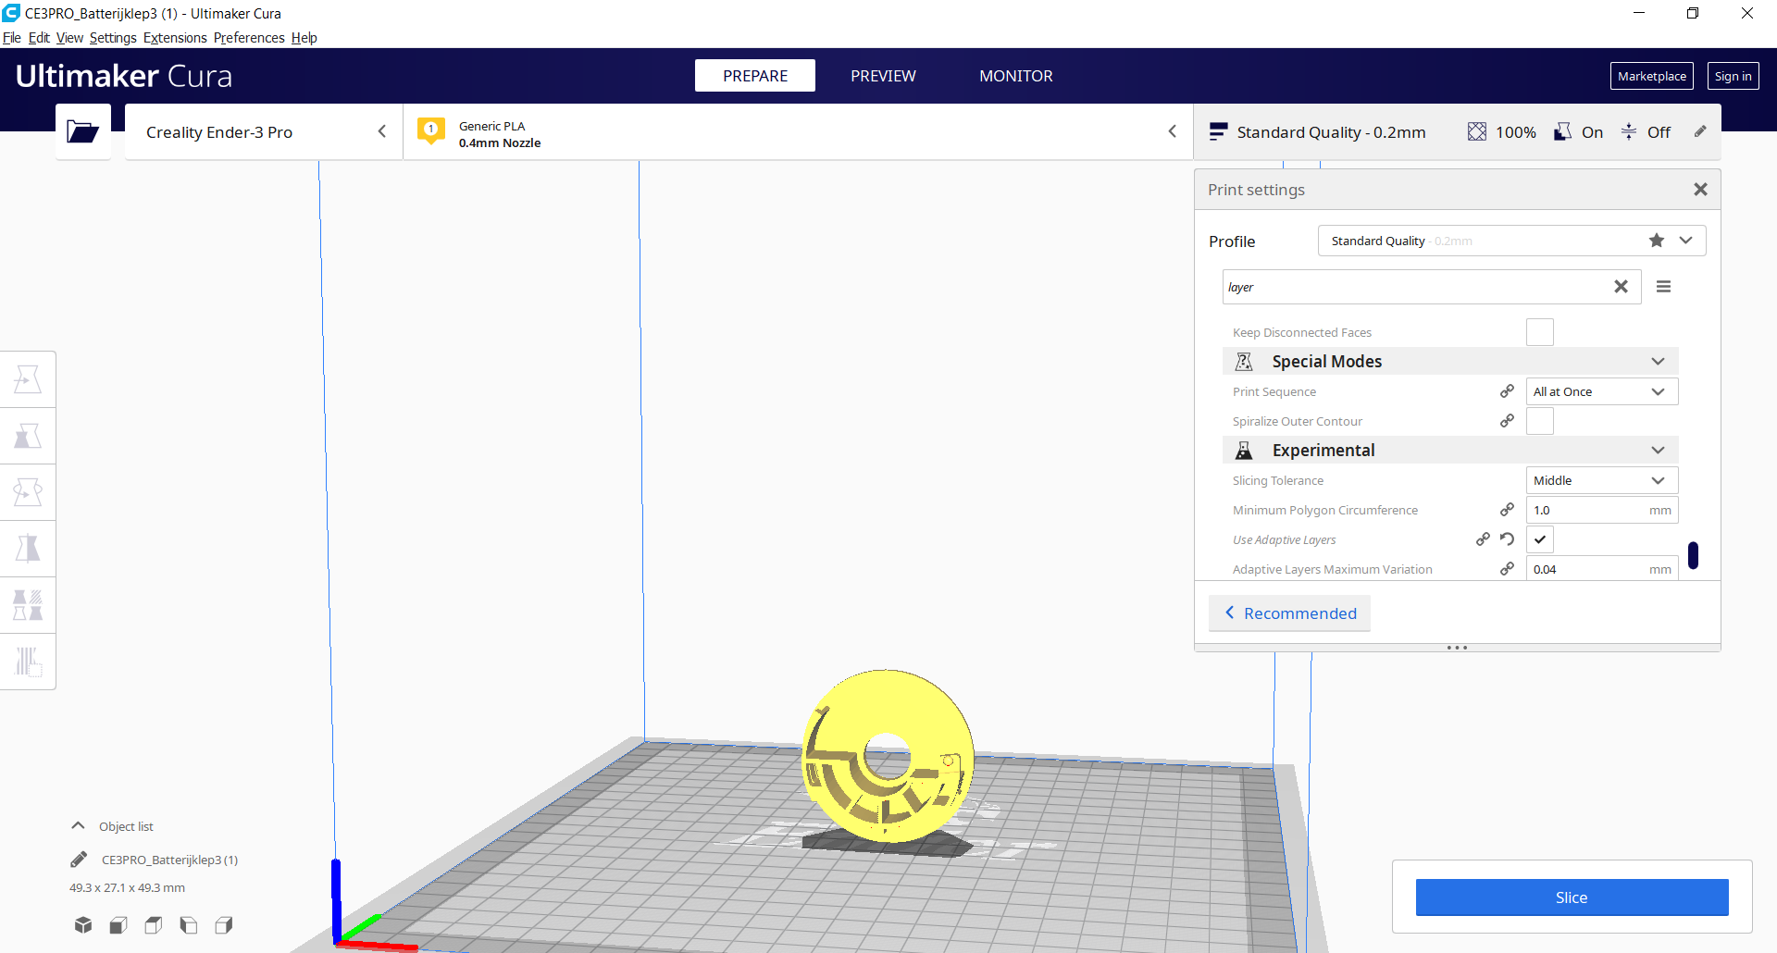This screenshot has width=1777, height=953.
Task: Open the Print Sequence dropdown
Action: tap(1602, 391)
